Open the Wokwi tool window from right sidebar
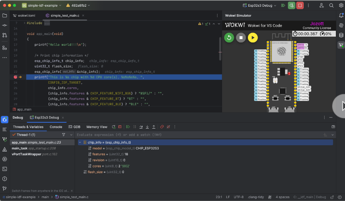345x201 pixels. pyautogui.click(x=341, y=45)
